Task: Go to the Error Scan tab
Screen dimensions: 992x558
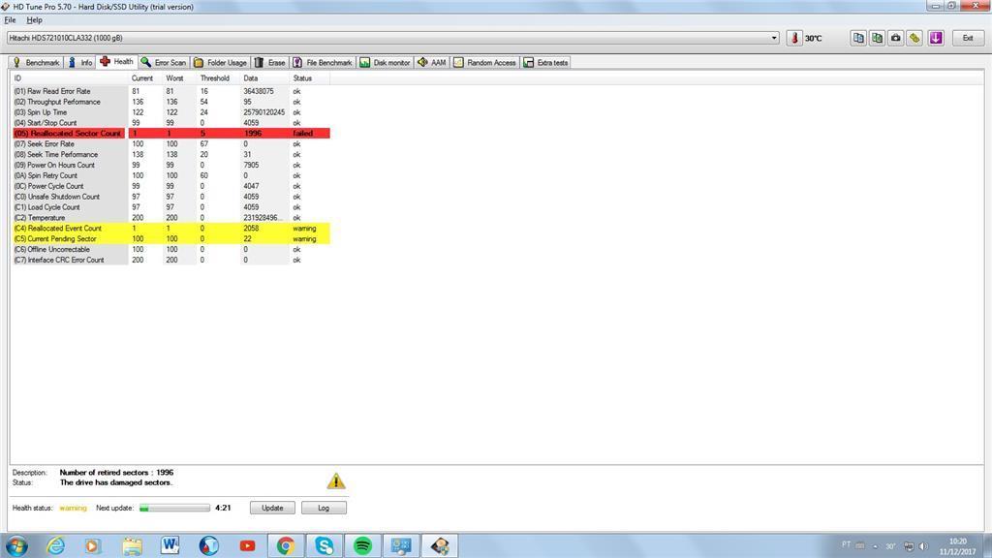Action: (164, 63)
